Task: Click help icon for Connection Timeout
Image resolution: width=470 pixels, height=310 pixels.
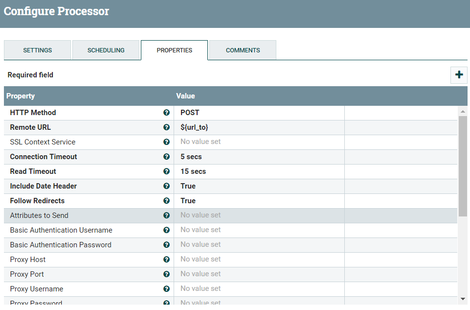Action: click(x=166, y=157)
